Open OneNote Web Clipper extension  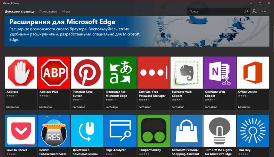point(220,73)
